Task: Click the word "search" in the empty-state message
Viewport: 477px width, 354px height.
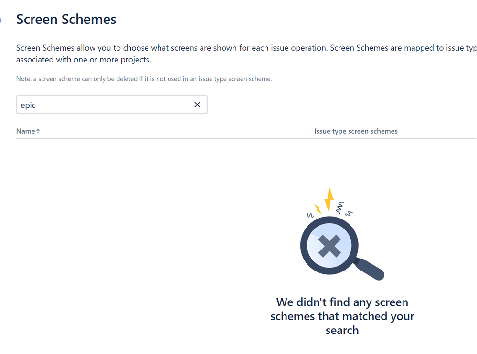Action: (x=342, y=330)
